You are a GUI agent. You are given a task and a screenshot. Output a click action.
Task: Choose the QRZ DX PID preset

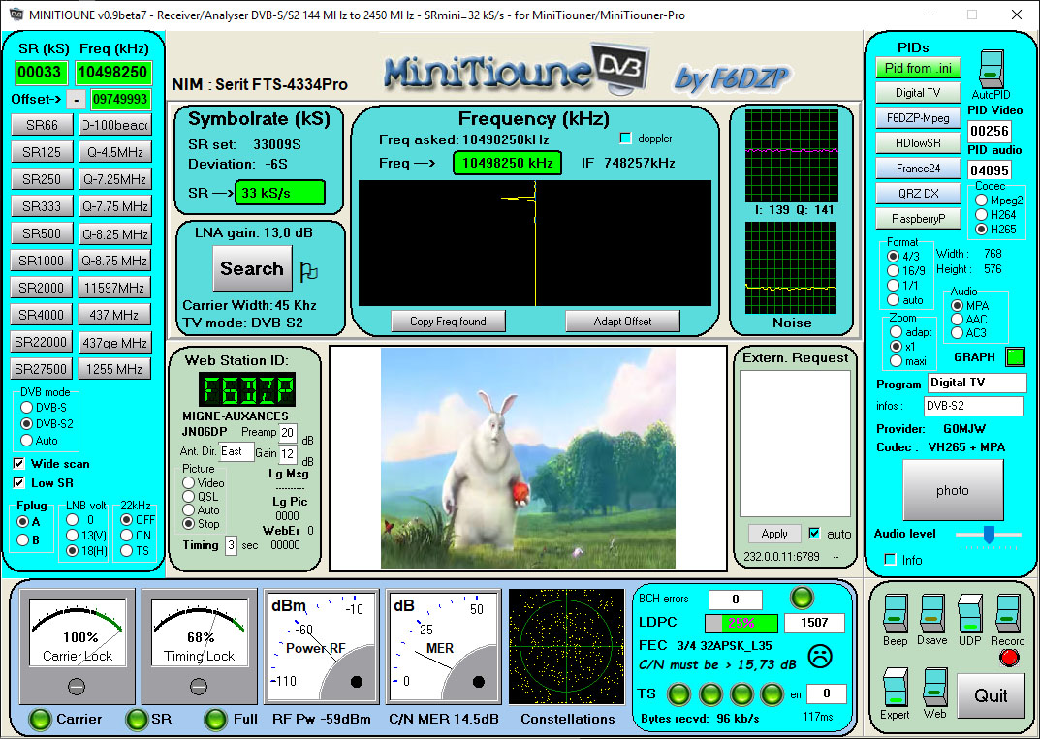pos(918,193)
